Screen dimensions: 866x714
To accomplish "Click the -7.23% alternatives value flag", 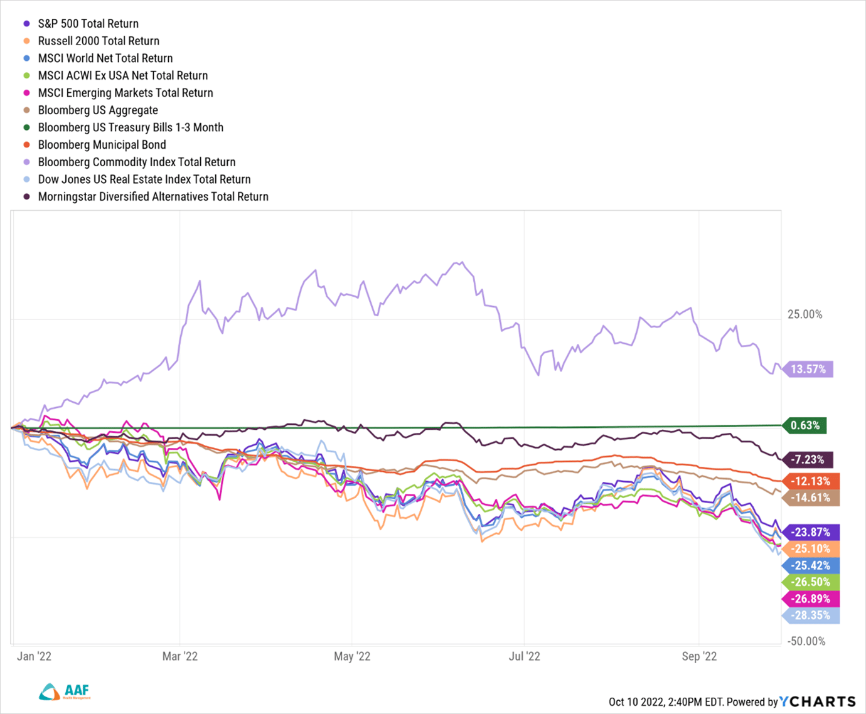I will tap(807, 459).
